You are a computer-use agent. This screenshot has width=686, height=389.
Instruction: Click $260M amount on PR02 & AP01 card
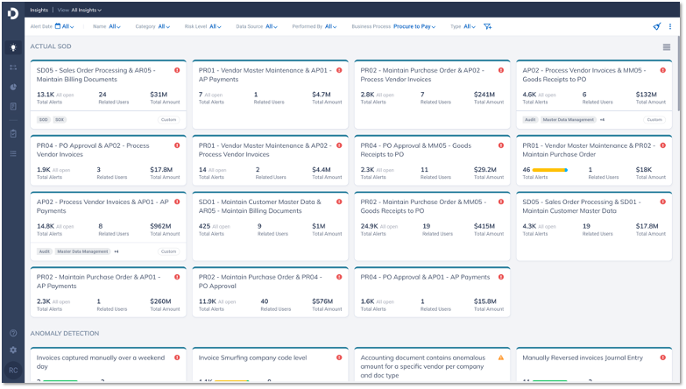pyautogui.click(x=160, y=301)
